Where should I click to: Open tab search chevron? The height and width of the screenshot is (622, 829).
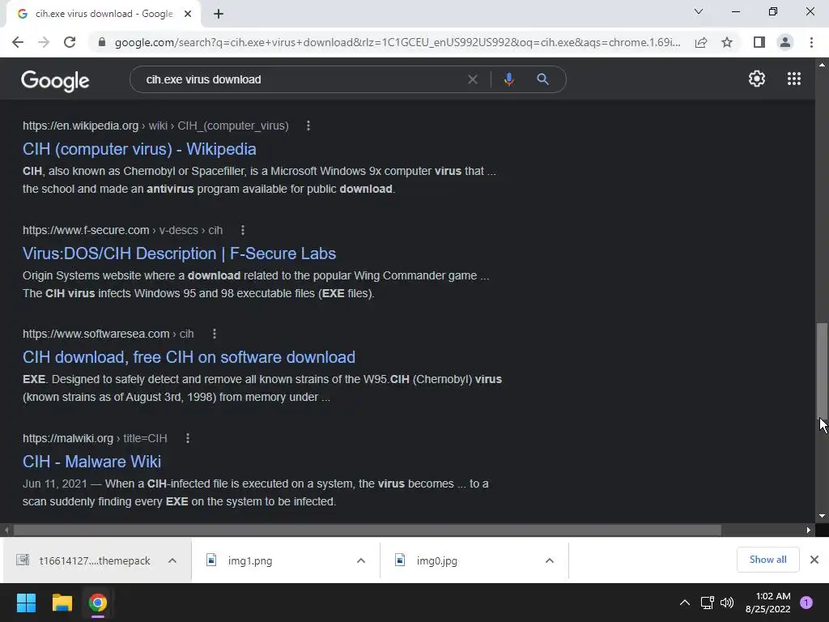(699, 11)
